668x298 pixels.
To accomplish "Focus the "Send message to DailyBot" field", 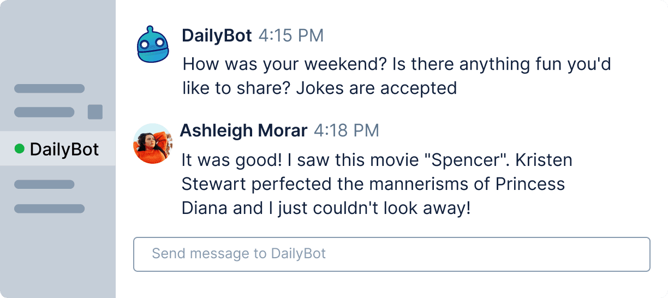I will pyautogui.click(x=391, y=254).
